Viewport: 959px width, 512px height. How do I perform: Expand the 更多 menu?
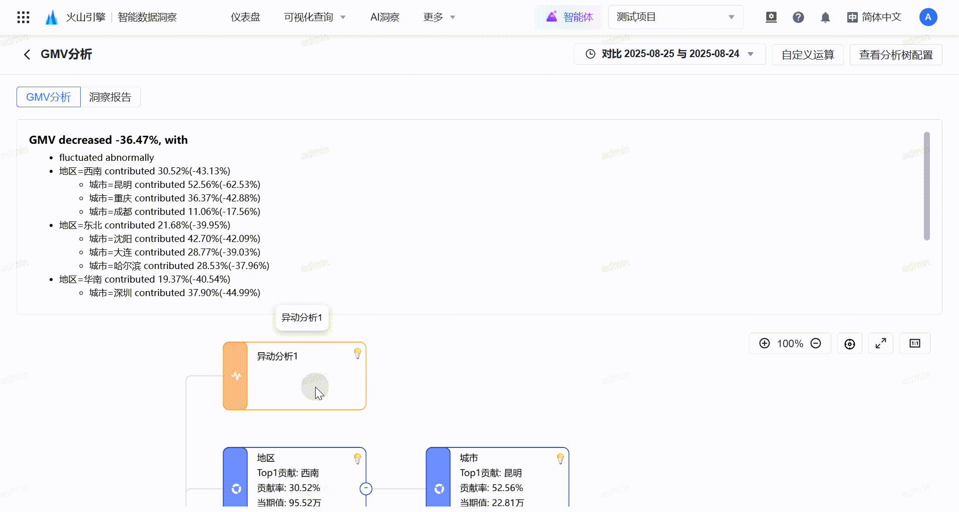click(439, 17)
